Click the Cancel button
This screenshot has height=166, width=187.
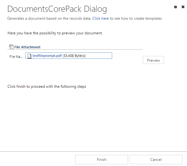(x=156, y=159)
